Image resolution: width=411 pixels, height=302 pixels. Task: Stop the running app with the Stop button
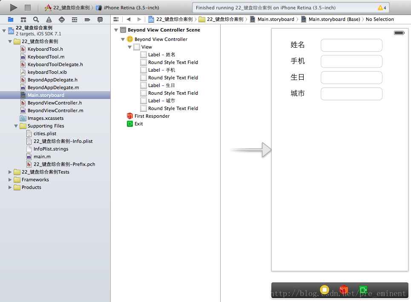(x=28, y=8)
